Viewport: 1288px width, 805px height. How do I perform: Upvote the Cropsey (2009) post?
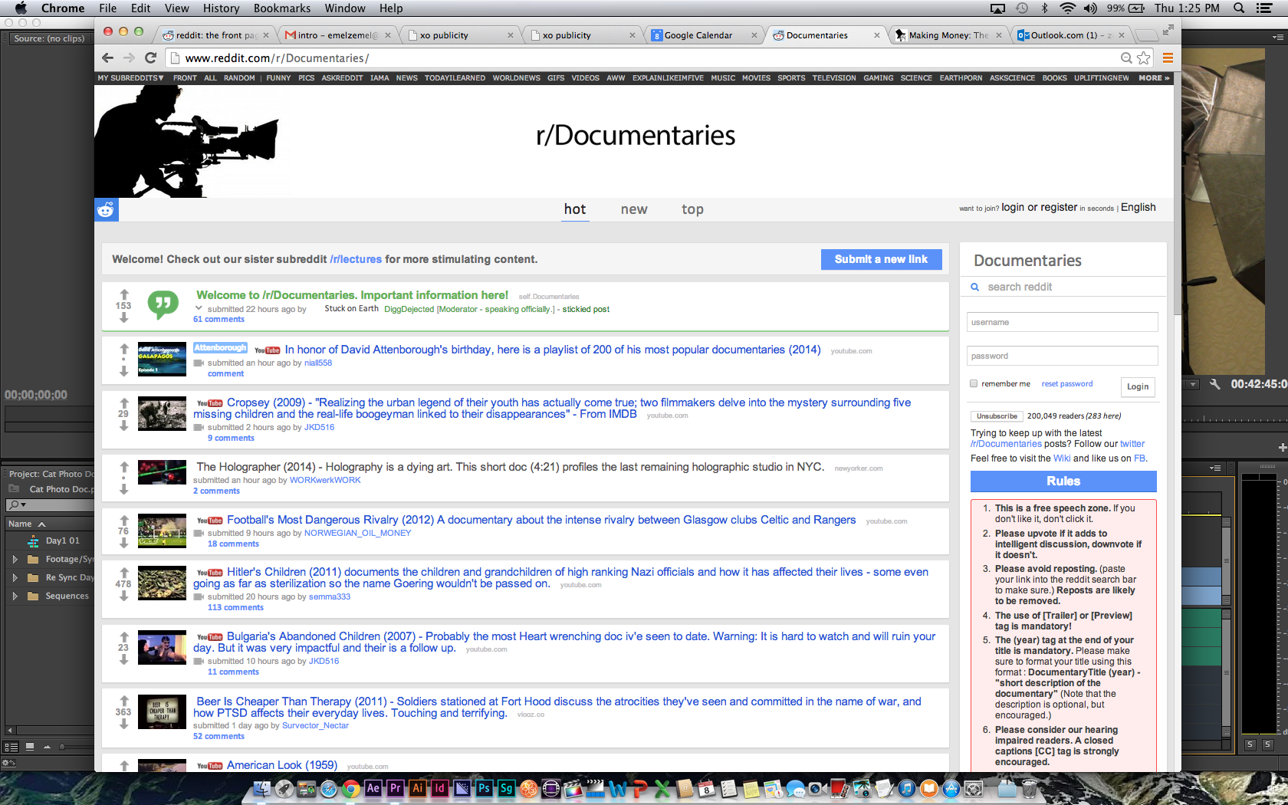[x=123, y=402]
